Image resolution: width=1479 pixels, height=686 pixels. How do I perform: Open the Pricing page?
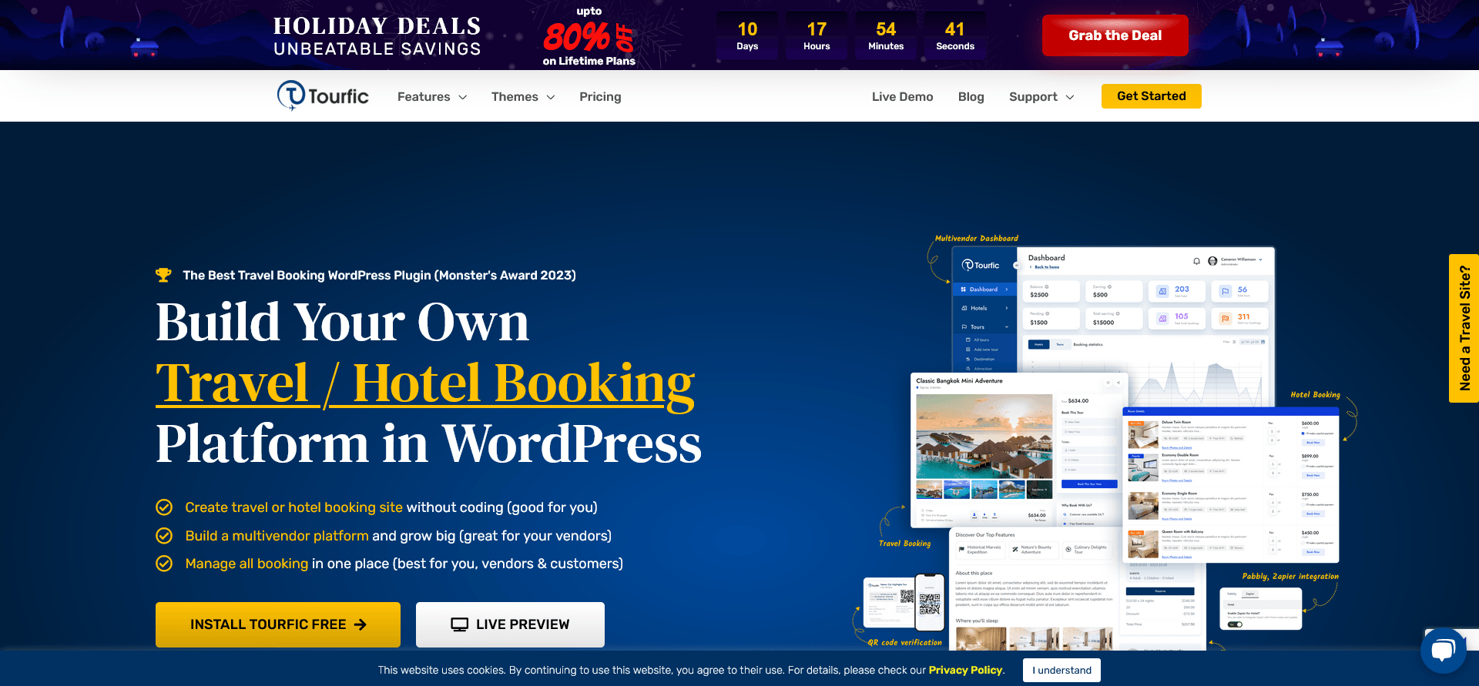point(600,96)
